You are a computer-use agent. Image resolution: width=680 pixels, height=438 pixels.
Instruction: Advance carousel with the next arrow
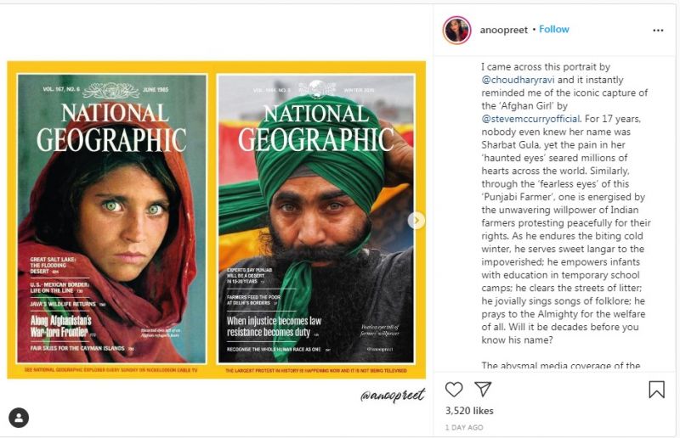point(416,220)
